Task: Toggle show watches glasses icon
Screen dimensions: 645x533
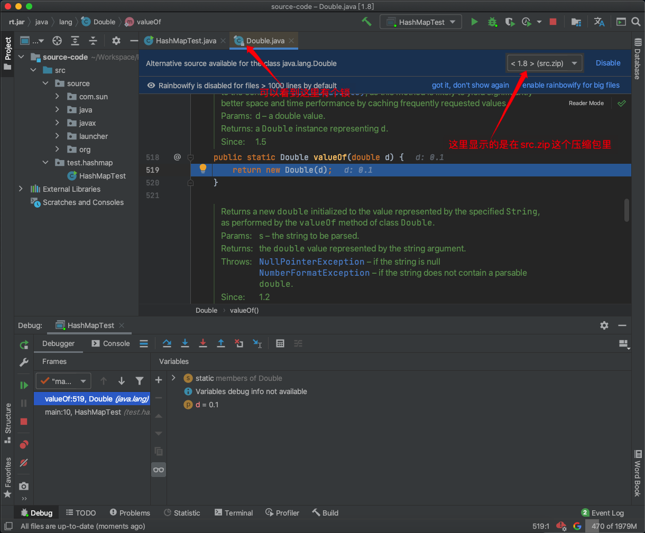Action: (159, 470)
